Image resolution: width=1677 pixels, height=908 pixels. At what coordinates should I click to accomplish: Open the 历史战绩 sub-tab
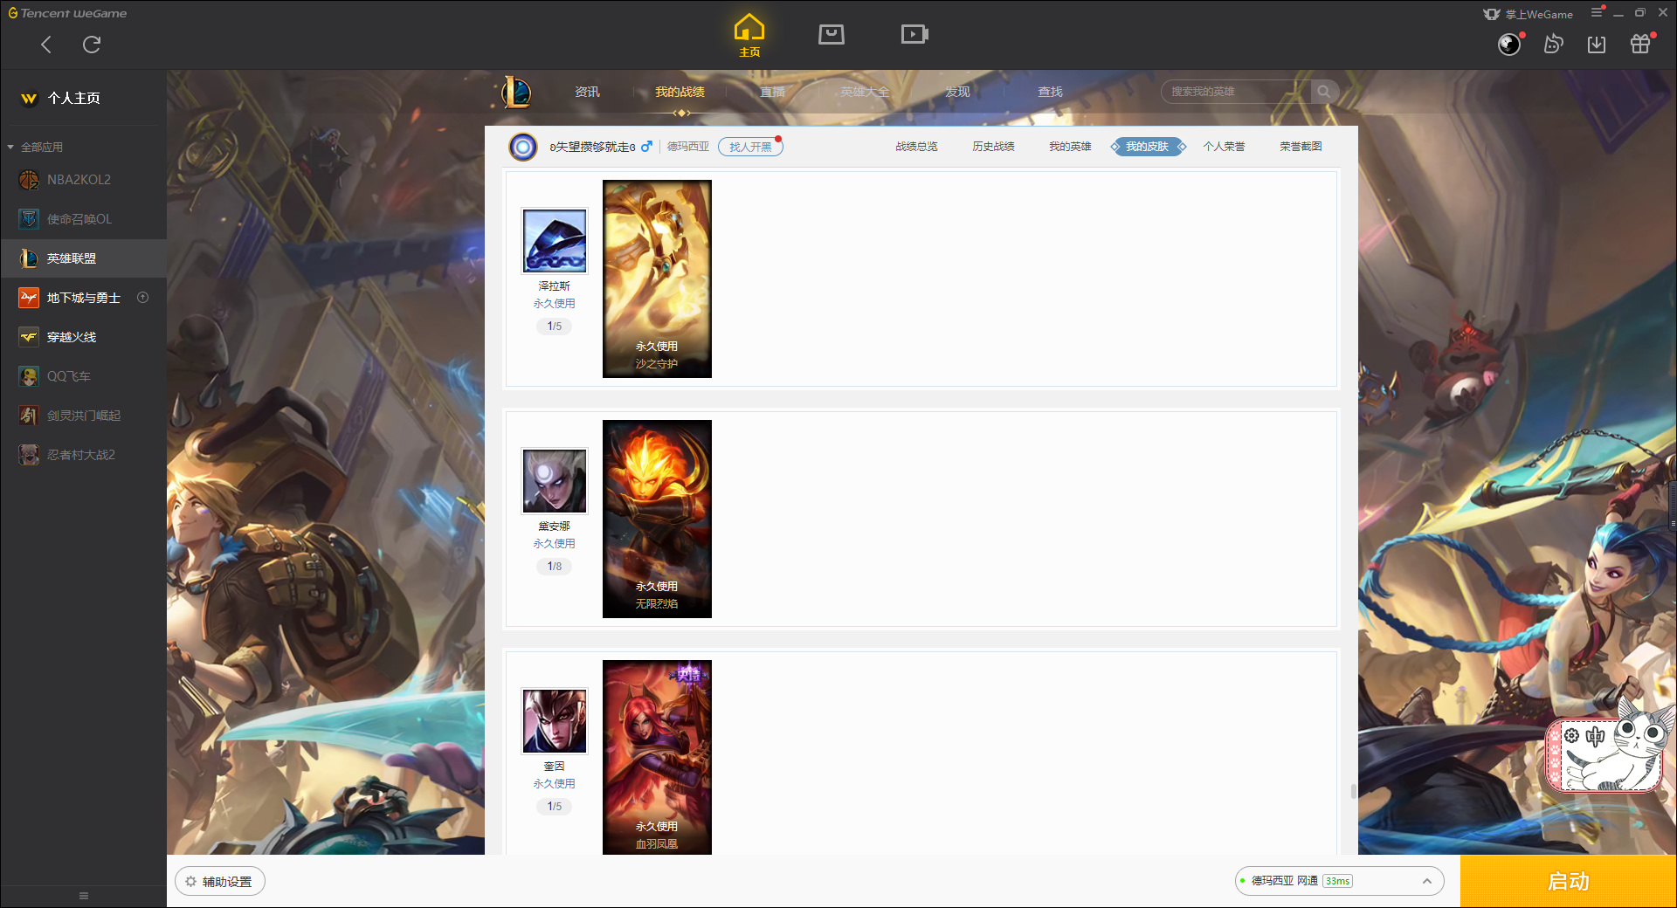[x=993, y=147]
